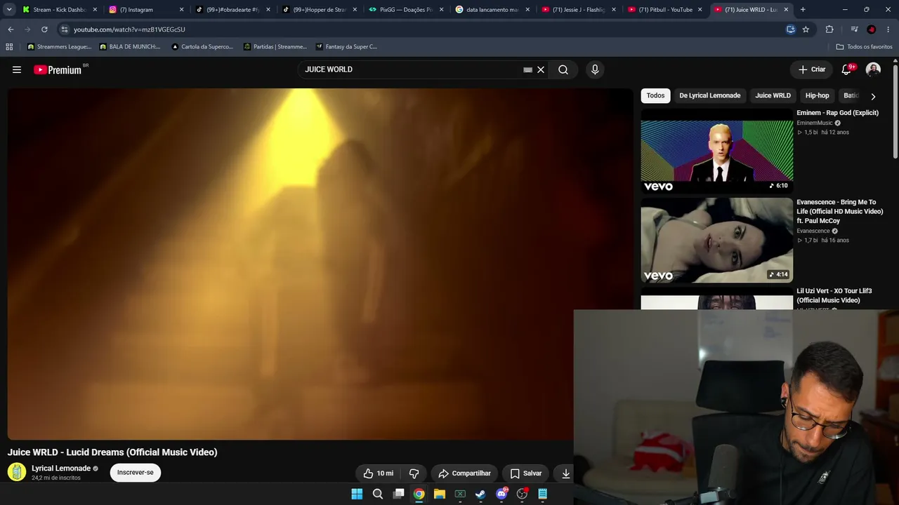
Task: Bookmark this page with the star icon
Action: click(806, 29)
